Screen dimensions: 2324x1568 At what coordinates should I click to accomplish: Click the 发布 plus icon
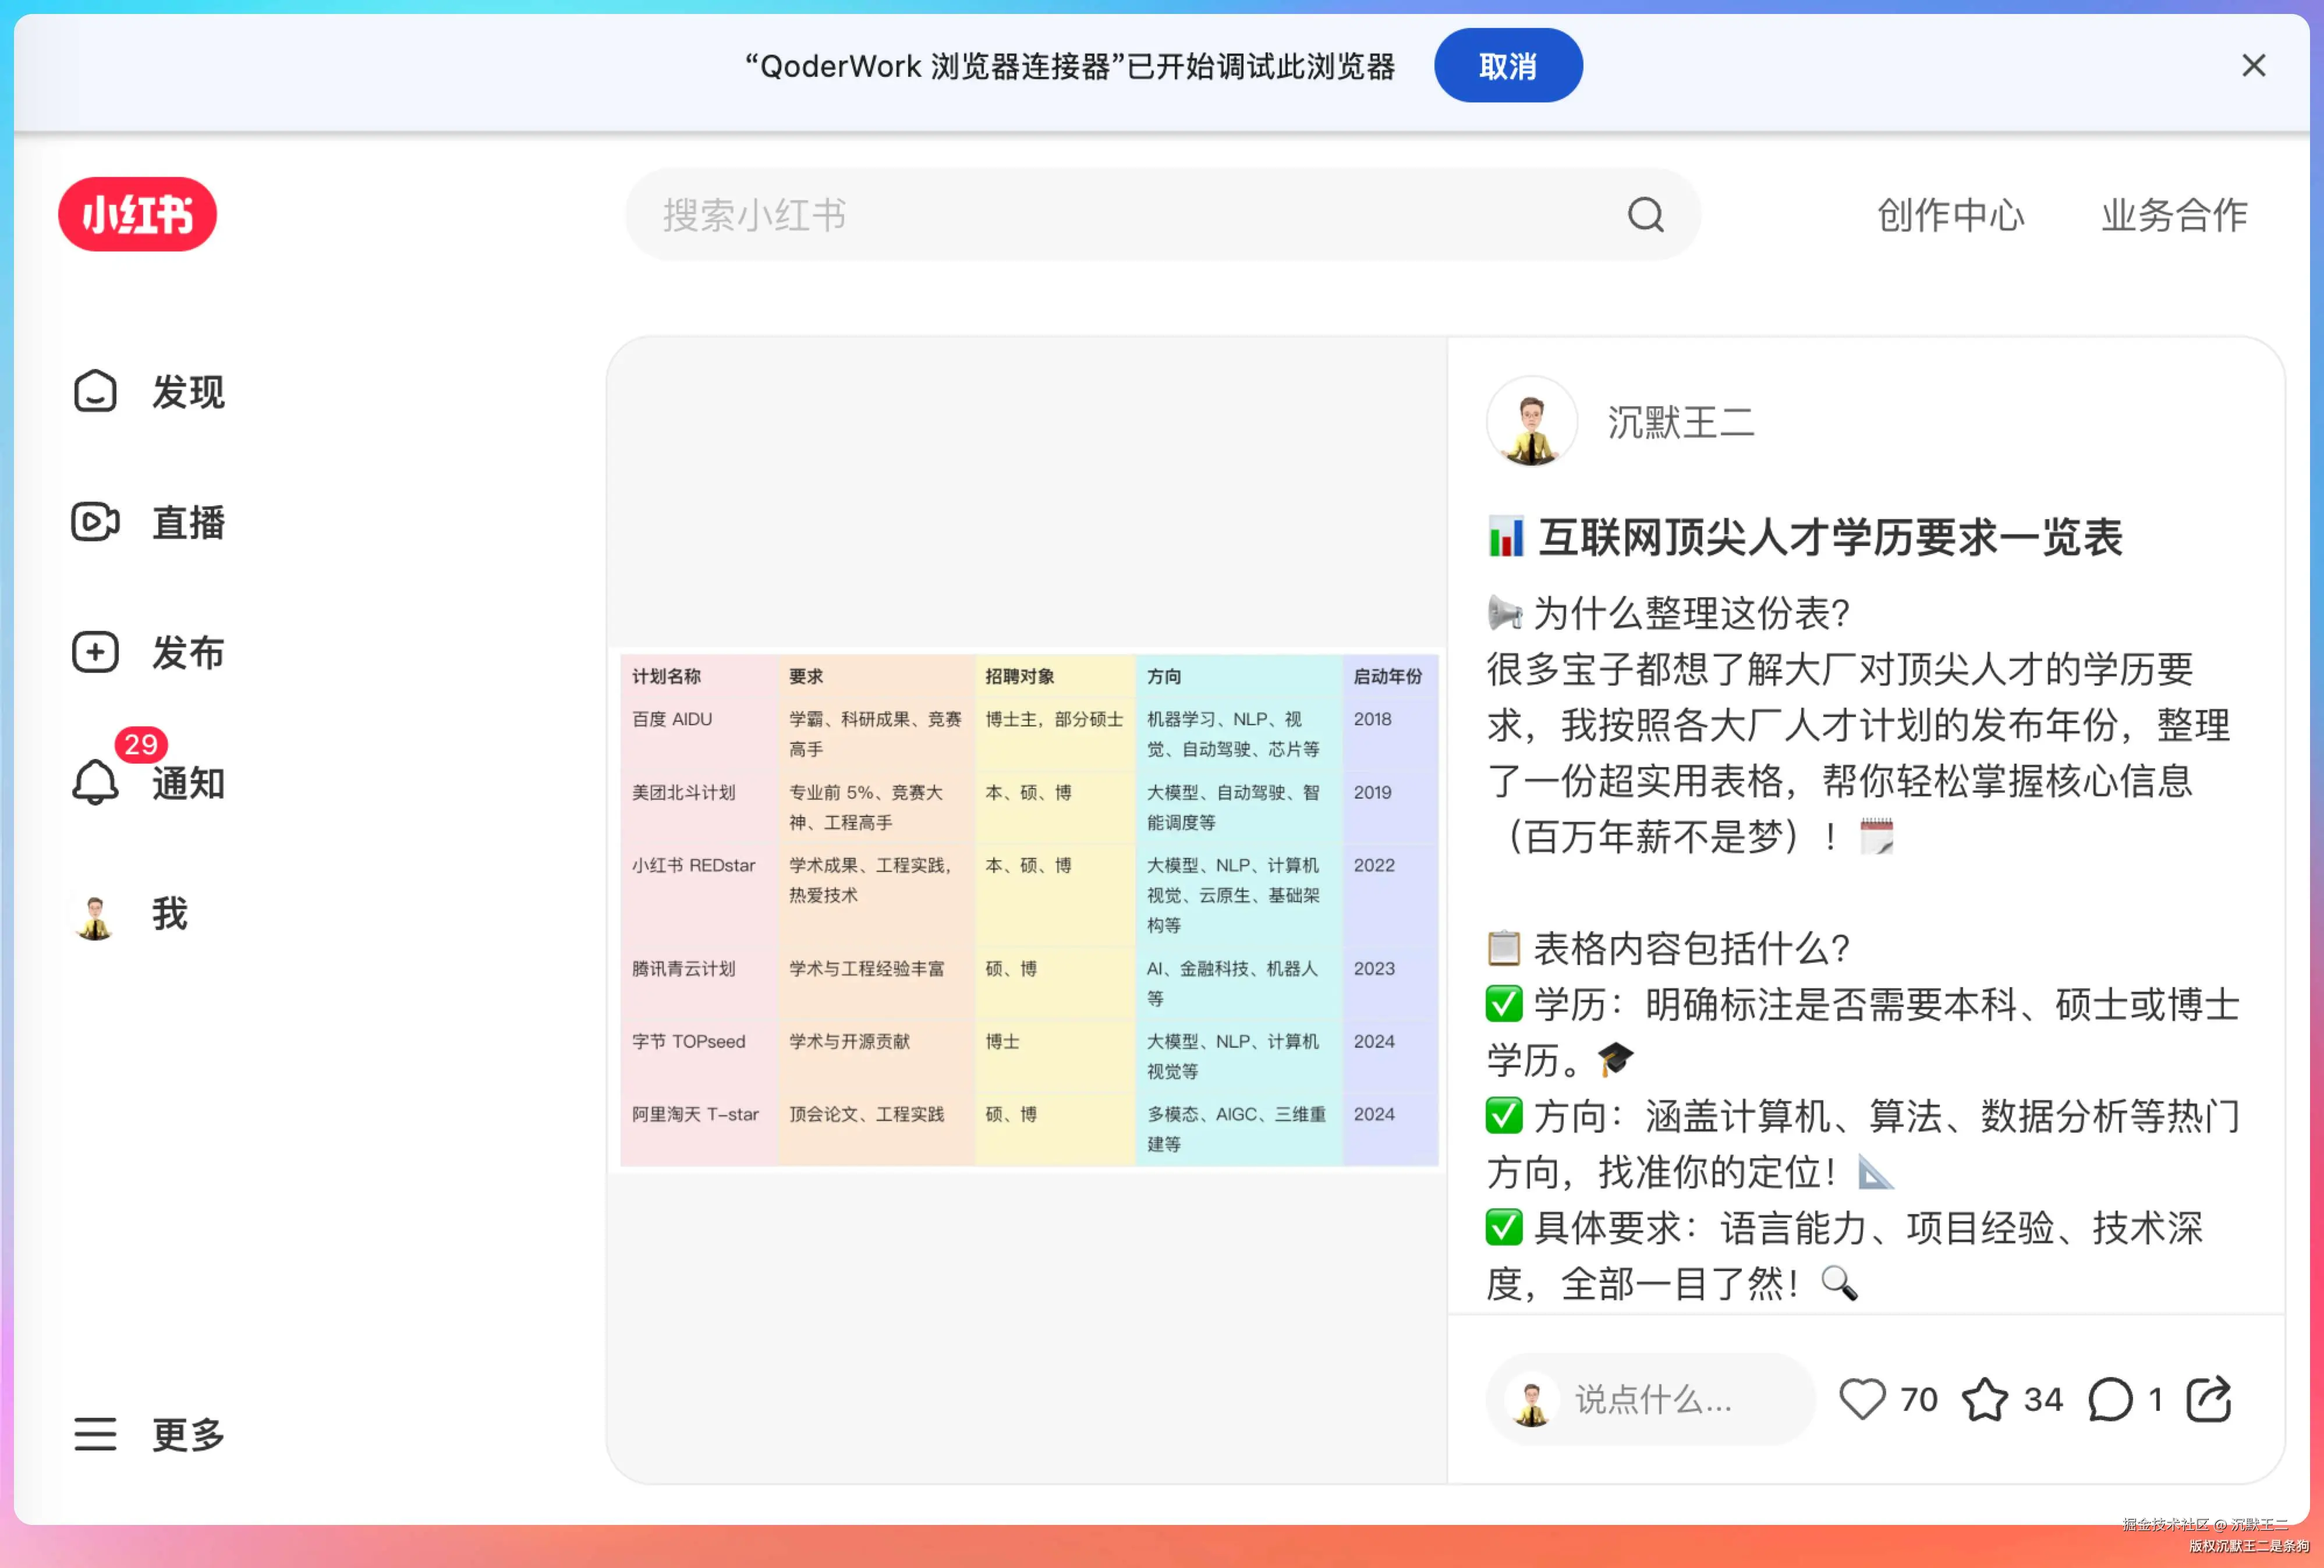95,652
